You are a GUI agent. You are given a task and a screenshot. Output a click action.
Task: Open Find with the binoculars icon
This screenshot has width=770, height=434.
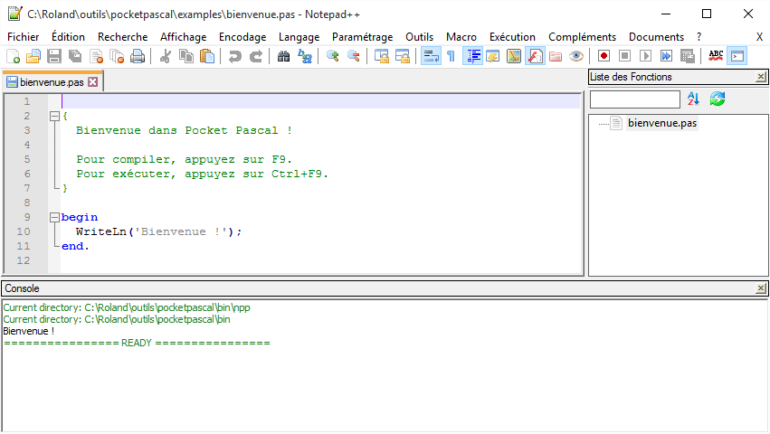click(283, 56)
